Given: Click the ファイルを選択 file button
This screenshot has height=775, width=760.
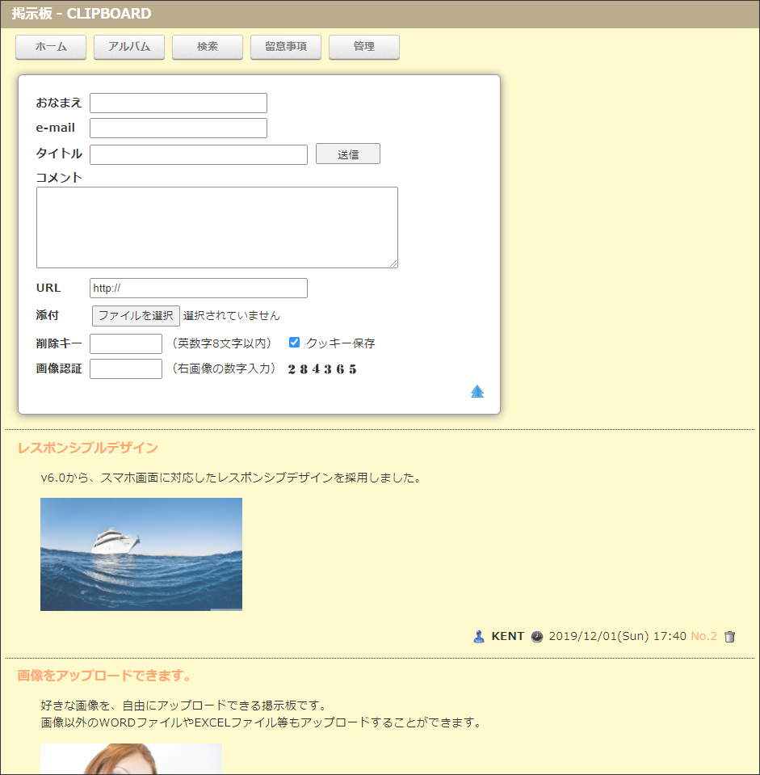Looking at the screenshot, I should 136,316.
